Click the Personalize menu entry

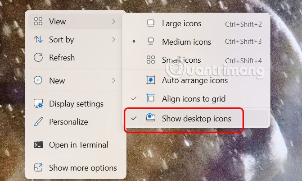click(x=68, y=122)
